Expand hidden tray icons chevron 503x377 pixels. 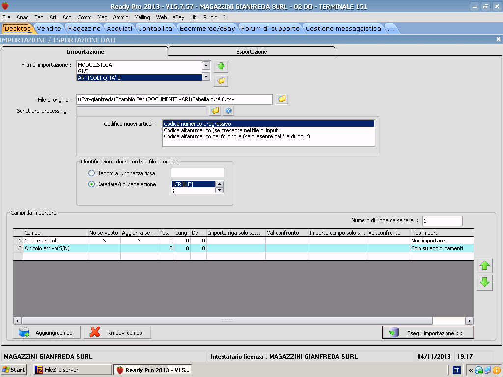pos(470,370)
